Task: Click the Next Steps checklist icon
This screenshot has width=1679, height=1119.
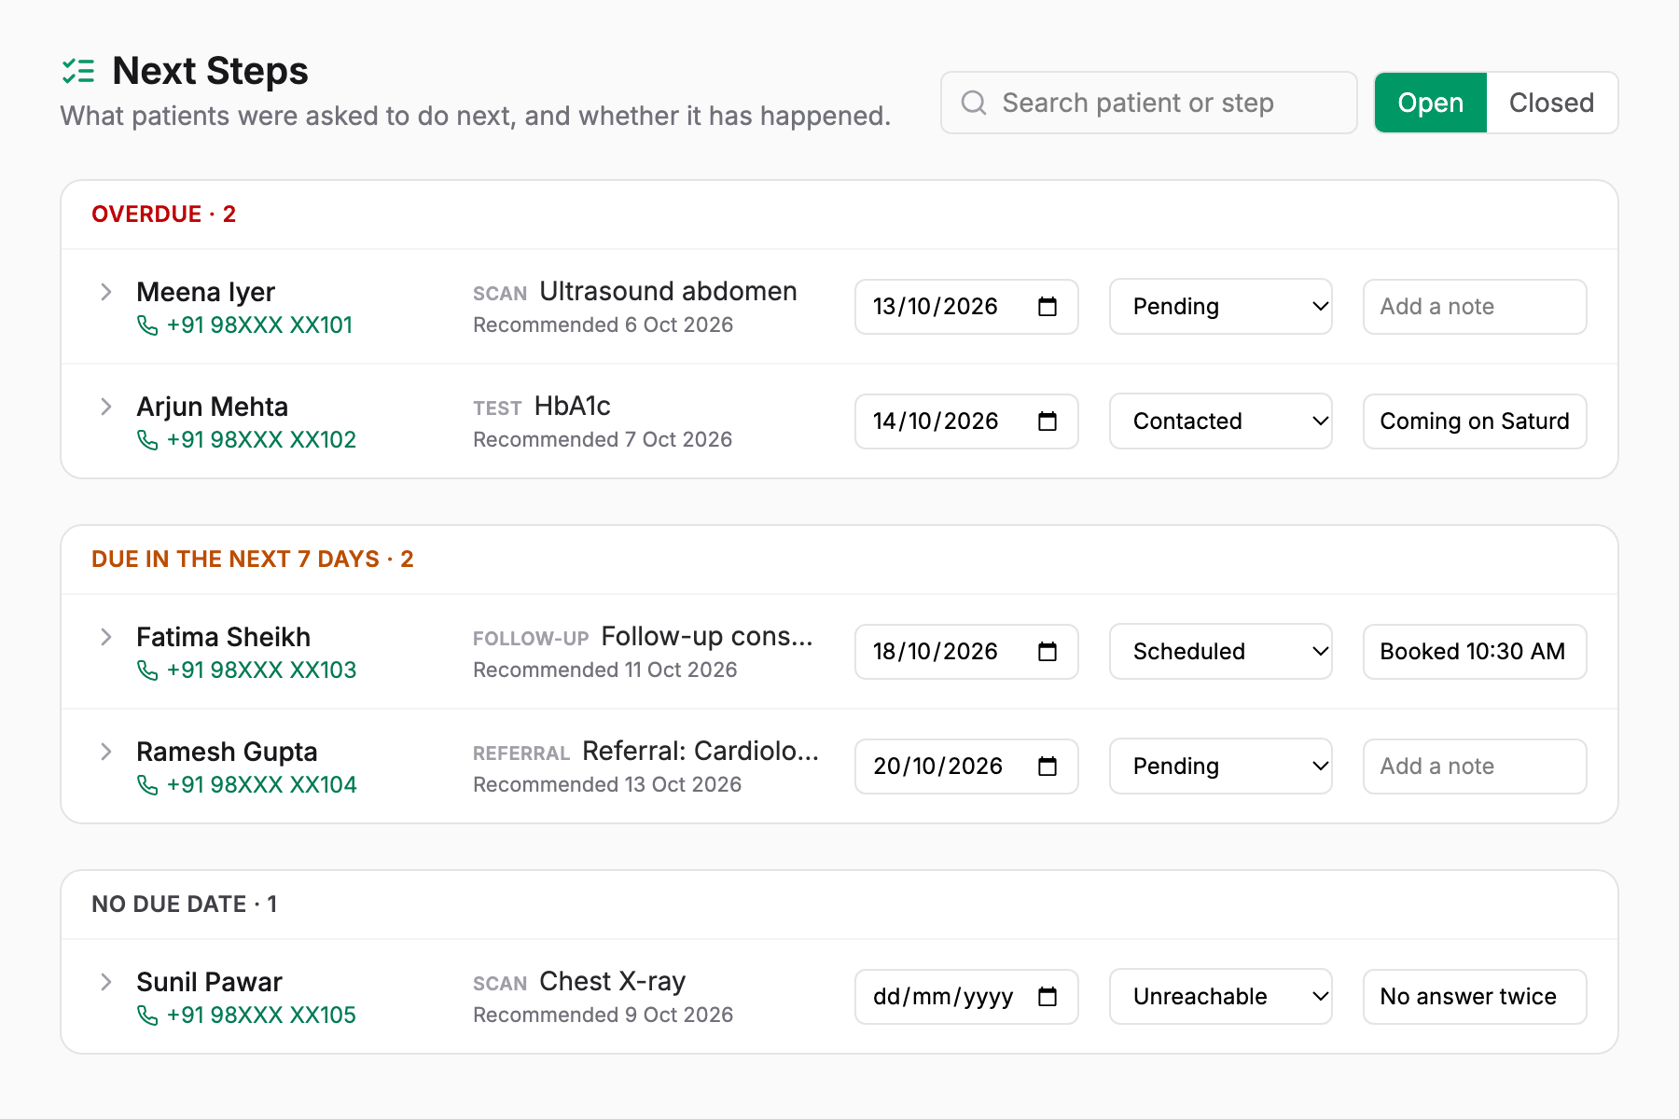Action: [x=78, y=71]
